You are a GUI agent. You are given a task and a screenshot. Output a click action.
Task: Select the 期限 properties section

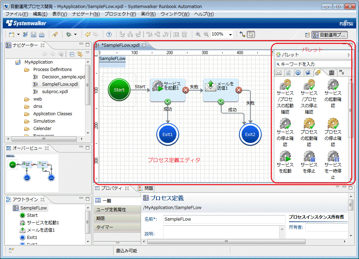pos(117,219)
